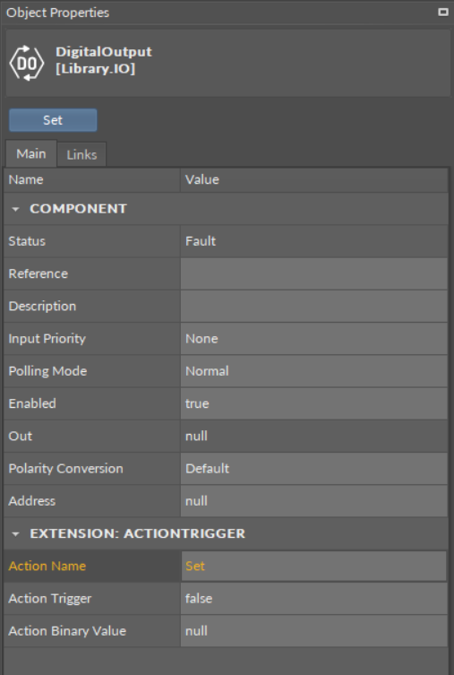Image resolution: width=454 pixels, height=675 pixels.
Task: Collapse the EXTENSION: ACTIONTRIGGER section arrow
Action: [15, 534]
